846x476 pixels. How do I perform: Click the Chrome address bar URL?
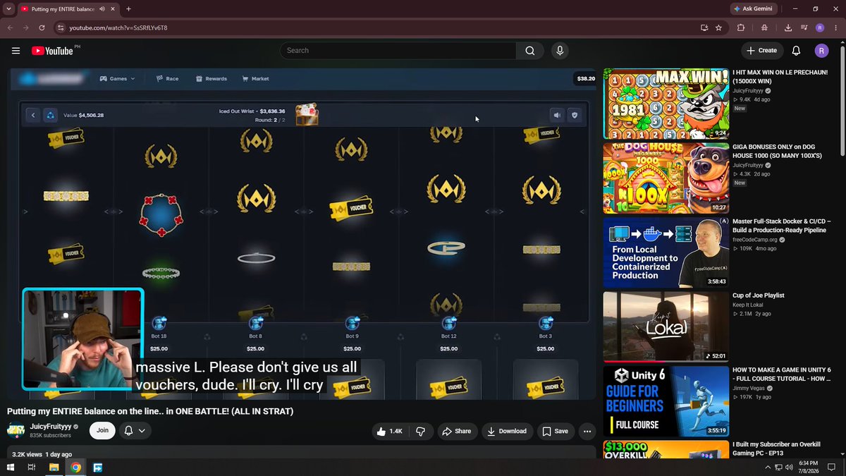coord(118,28)
